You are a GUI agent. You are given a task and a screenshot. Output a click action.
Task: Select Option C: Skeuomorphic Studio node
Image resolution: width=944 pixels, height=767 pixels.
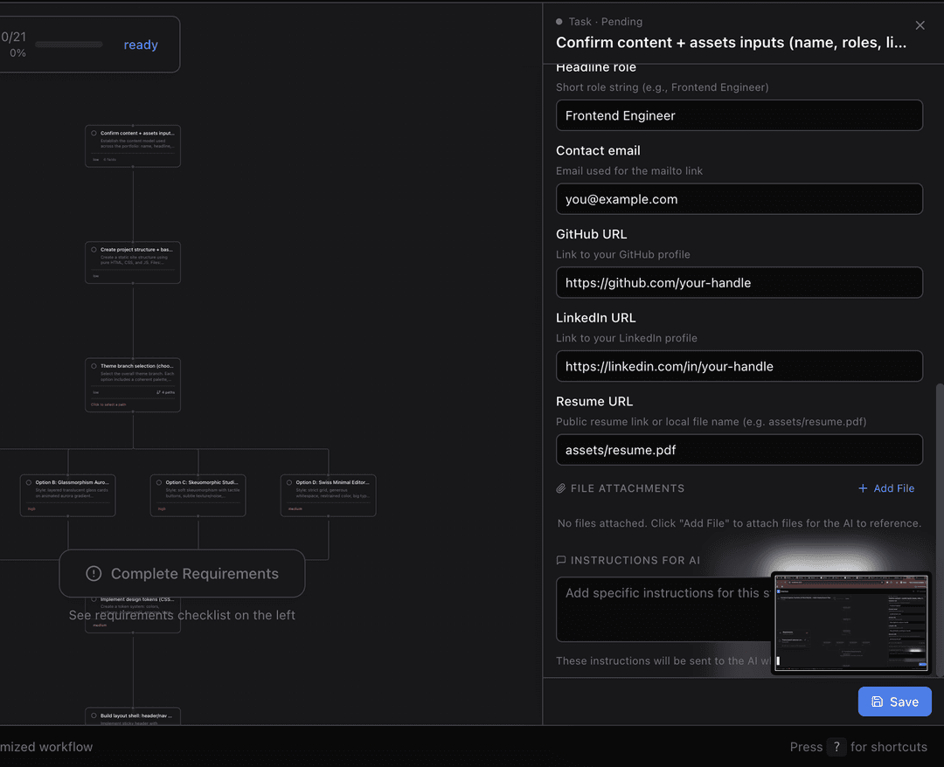[x=198, y=495]
